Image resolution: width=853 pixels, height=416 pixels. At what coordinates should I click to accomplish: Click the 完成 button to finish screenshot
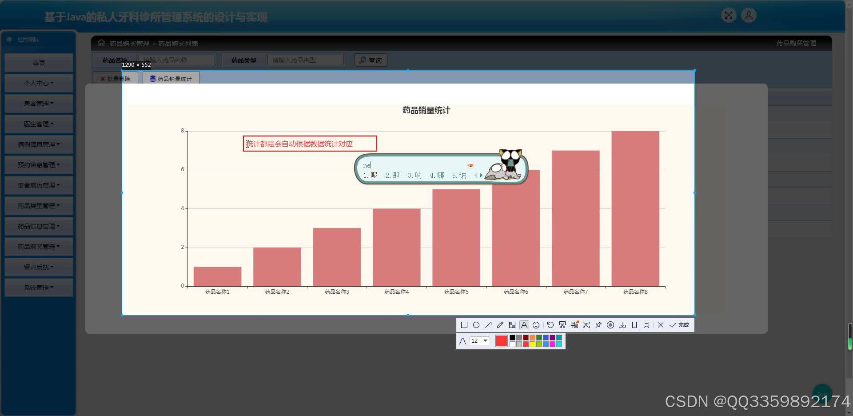[x=679, y=325]
